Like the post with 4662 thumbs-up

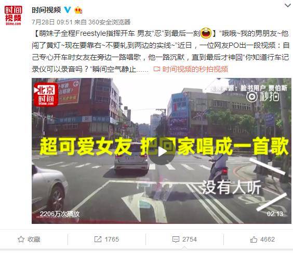point(262,239)
